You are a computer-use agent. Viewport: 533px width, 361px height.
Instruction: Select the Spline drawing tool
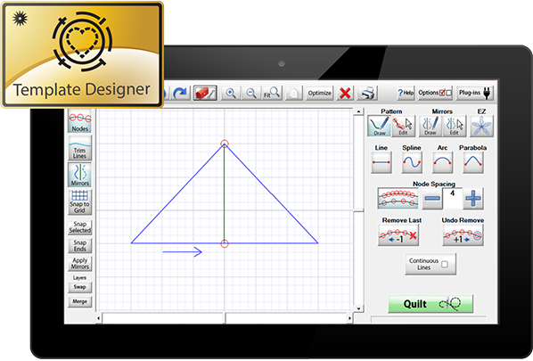[412, 162]
